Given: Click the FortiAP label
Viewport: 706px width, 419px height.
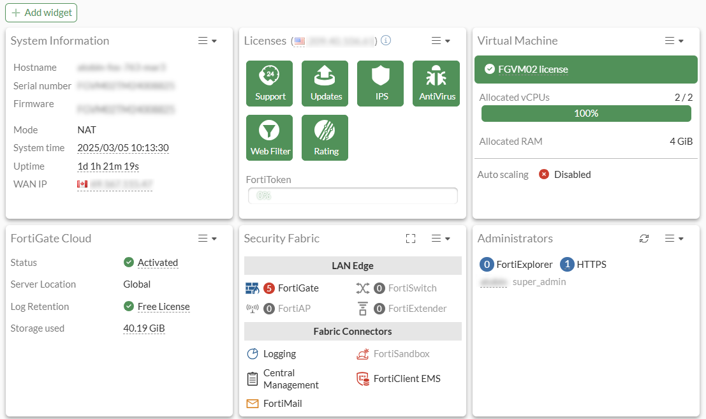Looking at the screenshot, I should pyautogui.click(x=294, y=308).
